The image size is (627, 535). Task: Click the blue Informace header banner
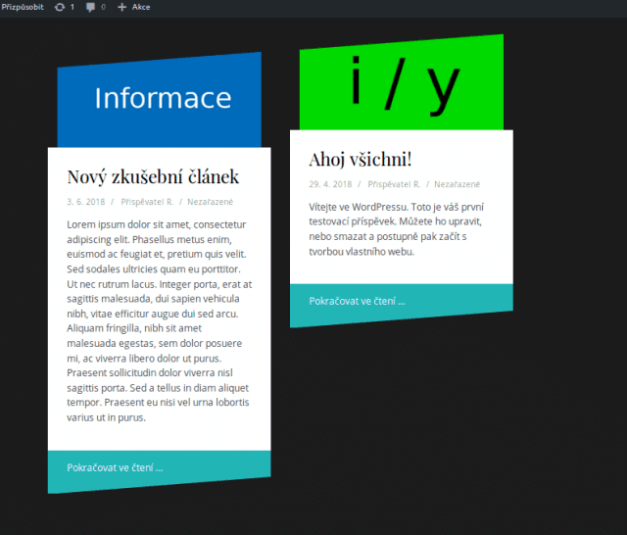(162, 98)
